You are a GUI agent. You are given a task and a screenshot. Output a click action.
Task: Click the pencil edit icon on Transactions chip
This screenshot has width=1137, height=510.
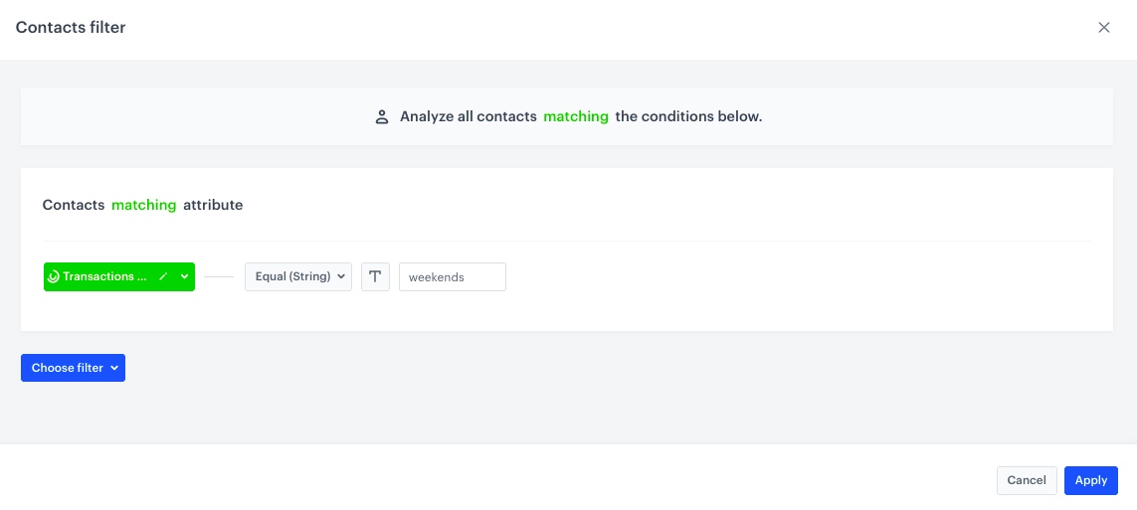click(x=163, y=276)
